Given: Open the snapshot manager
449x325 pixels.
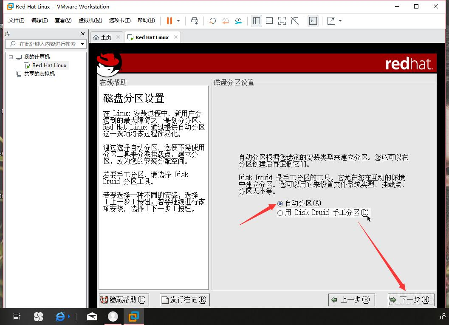Looking at the screenshot, I should click(238, 21).
